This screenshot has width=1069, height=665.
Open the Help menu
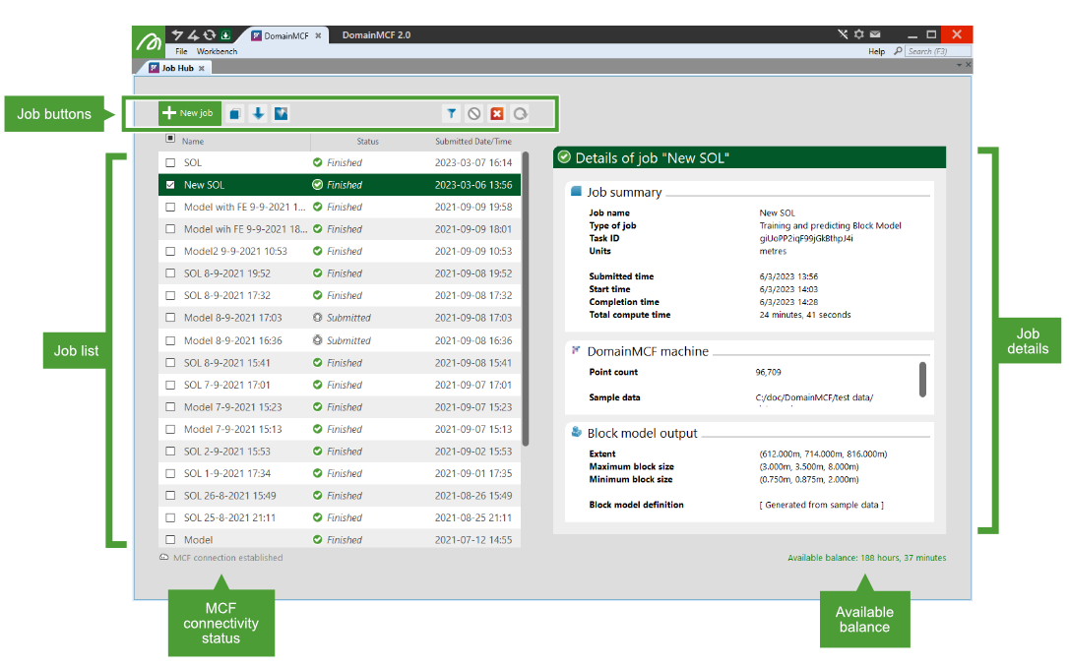coord(877,52)
